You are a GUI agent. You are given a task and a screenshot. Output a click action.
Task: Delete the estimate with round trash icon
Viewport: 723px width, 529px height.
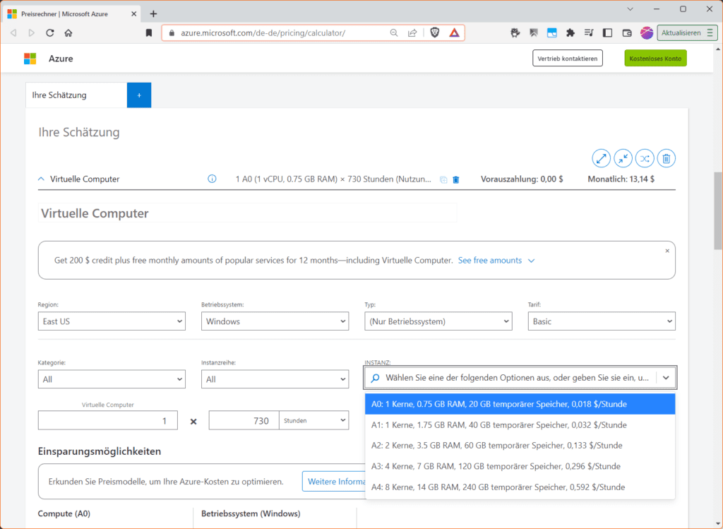coord(667,158)
